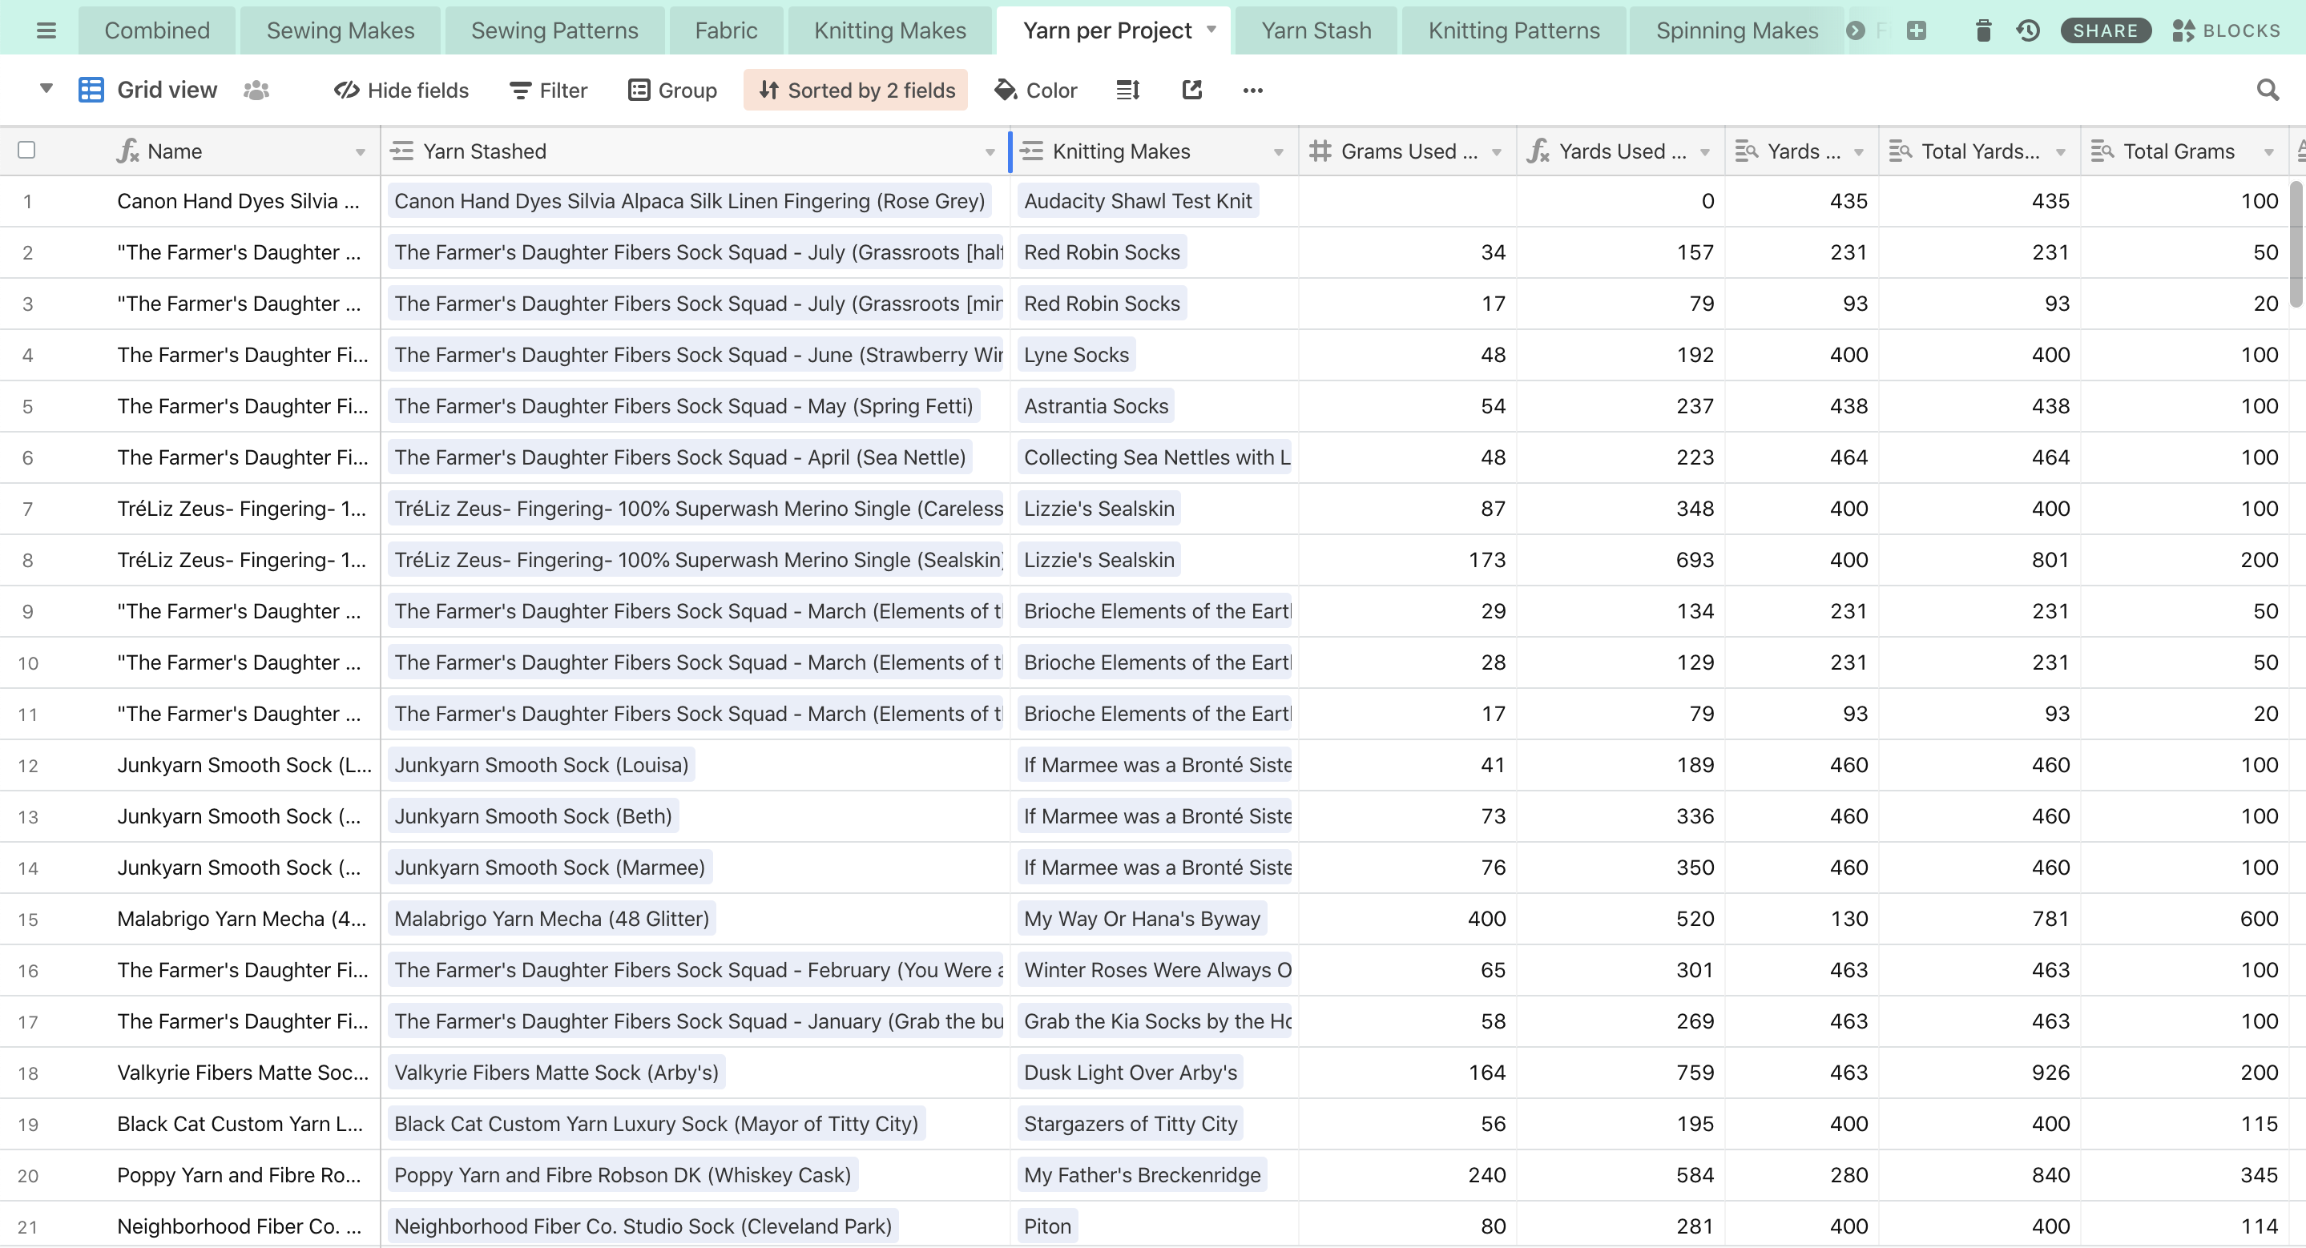
Task: Click the SHARE button
Action: [2105, 30]
